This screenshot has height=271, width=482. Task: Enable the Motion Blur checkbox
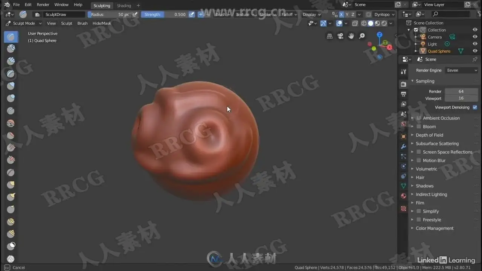point(418,160)
